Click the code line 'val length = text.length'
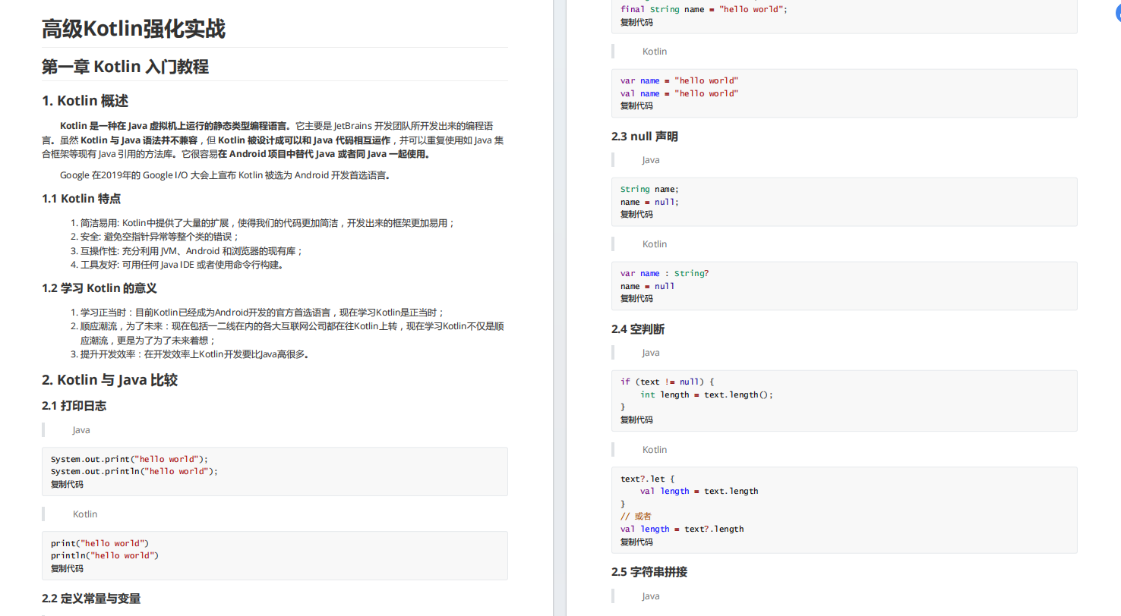 click(699, 491)
